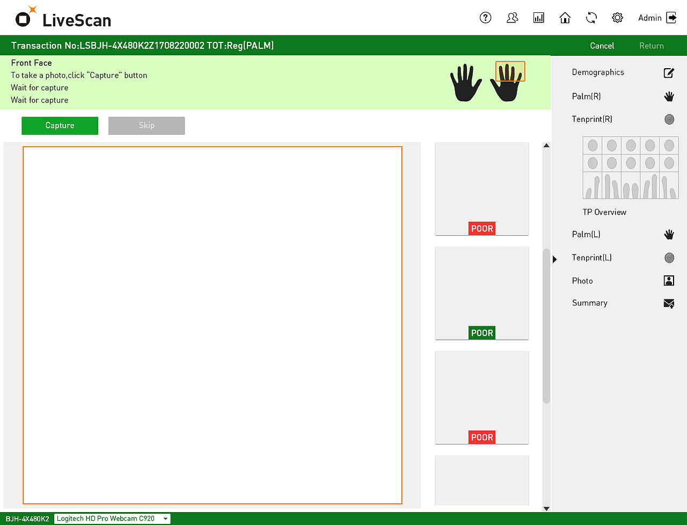Image resolution: width=687 pixels, height=525 pixels.
Task: Select the left hand diagram in the banner
Action: pyautogui.click(x=465, y=82)
